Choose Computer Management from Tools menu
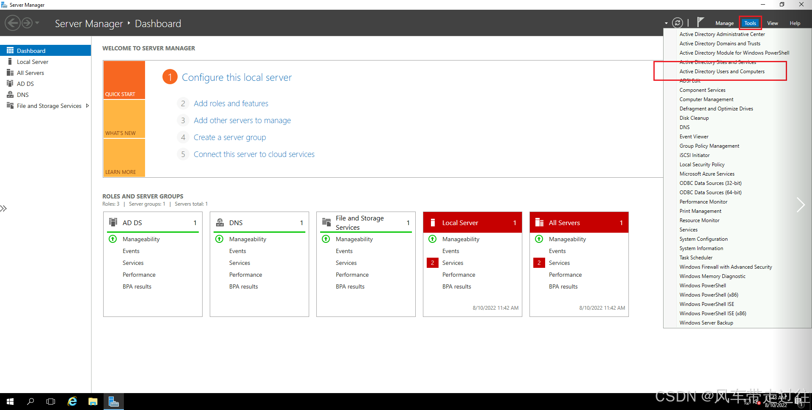This screenshot has height=410, width=812. [706, 99]
